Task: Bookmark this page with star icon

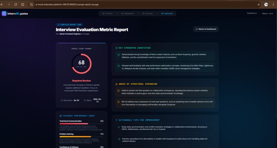Action: (x=259, y=4)
